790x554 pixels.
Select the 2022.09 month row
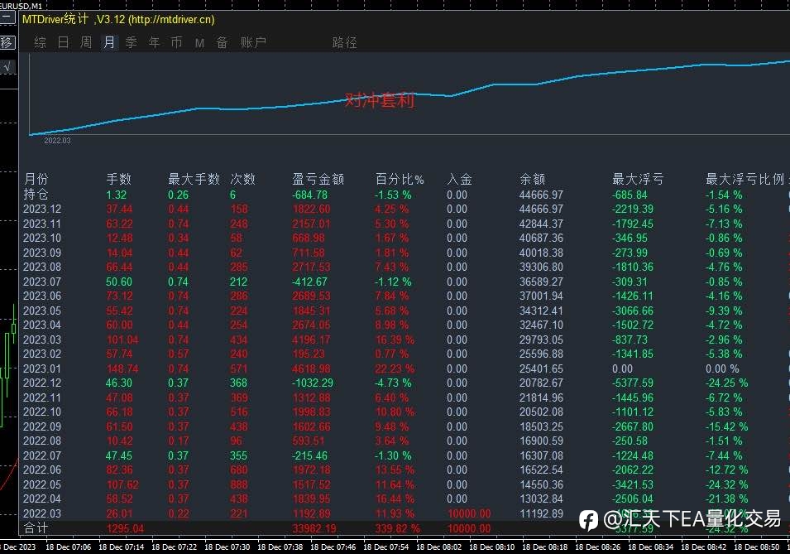[x=42, y=426]
